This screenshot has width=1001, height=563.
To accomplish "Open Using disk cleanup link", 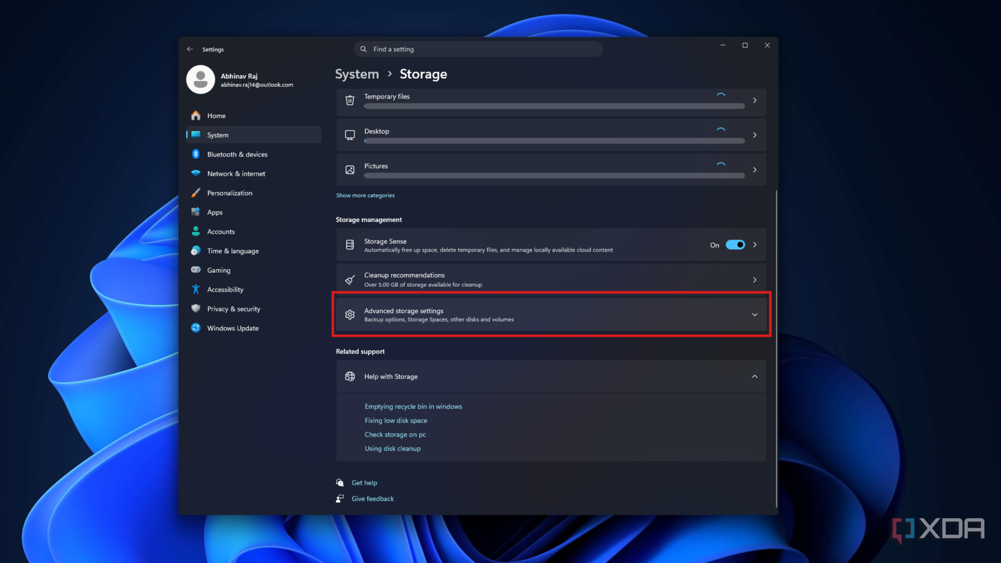I will tap(392, 449).
